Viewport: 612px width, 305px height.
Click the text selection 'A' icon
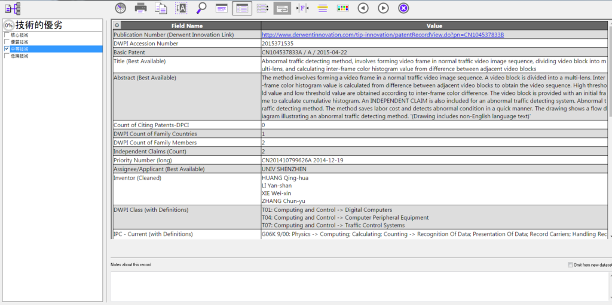click(181, 8)
